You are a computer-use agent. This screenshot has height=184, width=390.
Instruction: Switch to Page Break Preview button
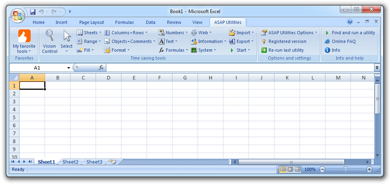[298, 169]
